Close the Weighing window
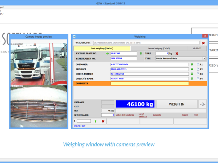 pyautogui.click(x=205, y=36)
